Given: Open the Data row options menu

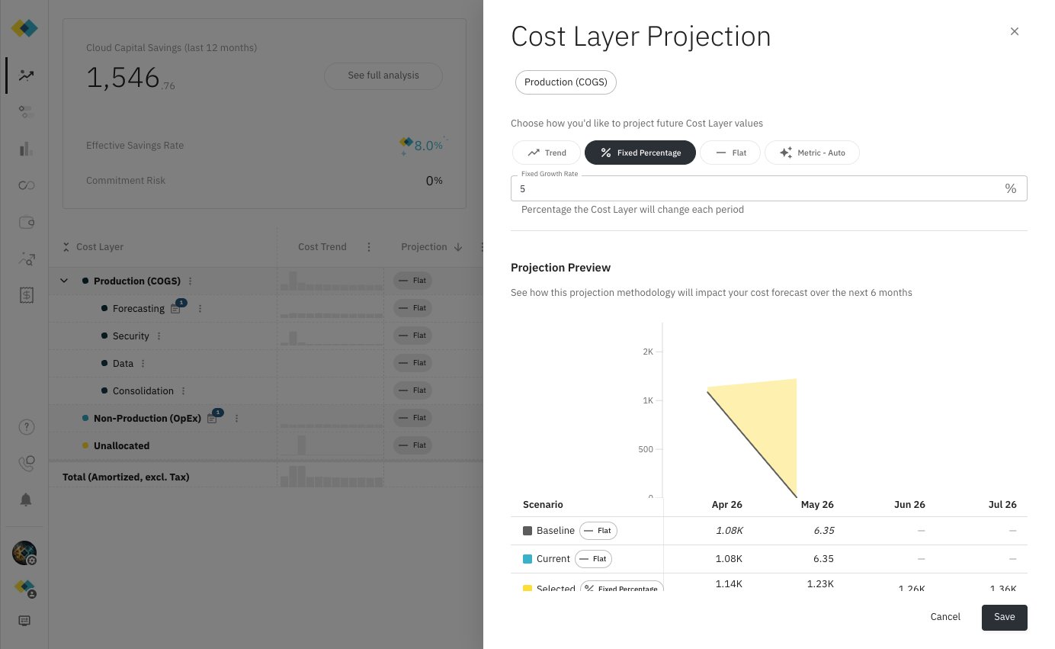Looking at the screenshot, I should (143, 363).
